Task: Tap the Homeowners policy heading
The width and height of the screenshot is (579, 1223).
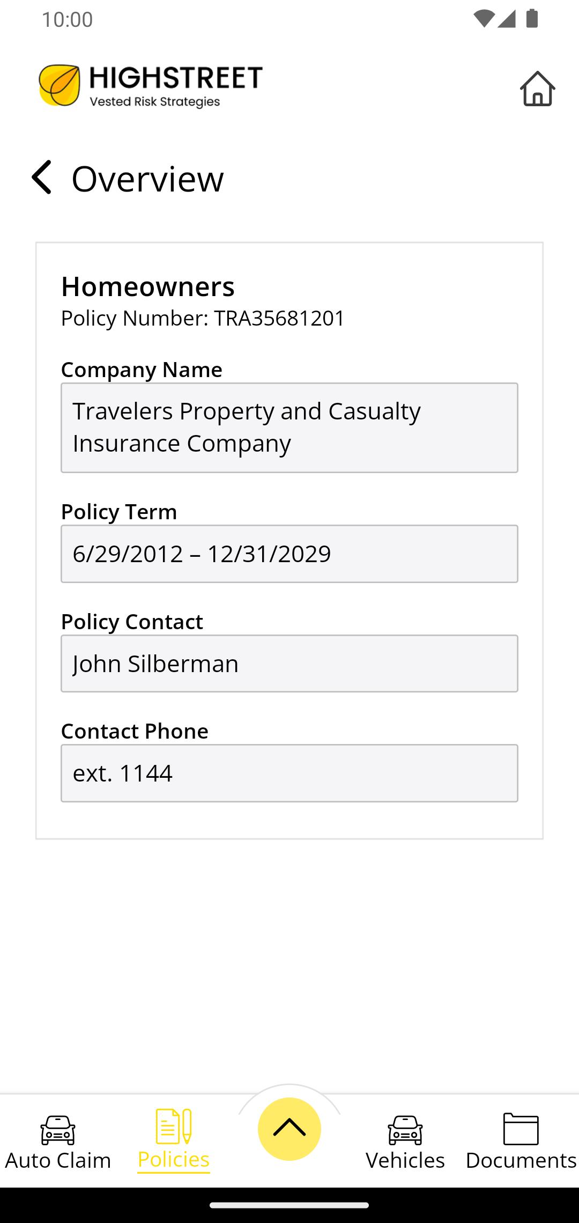Action: click(148, 286)
